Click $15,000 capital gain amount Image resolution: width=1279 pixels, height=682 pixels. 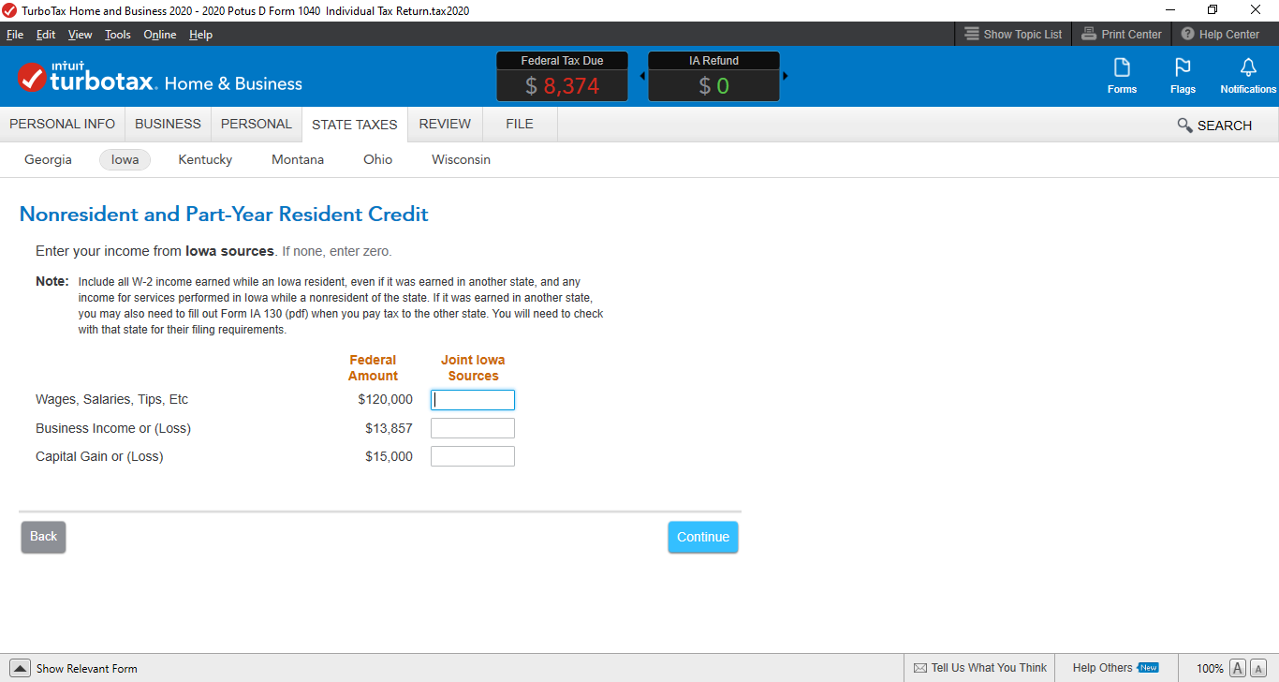click(389, 456)
